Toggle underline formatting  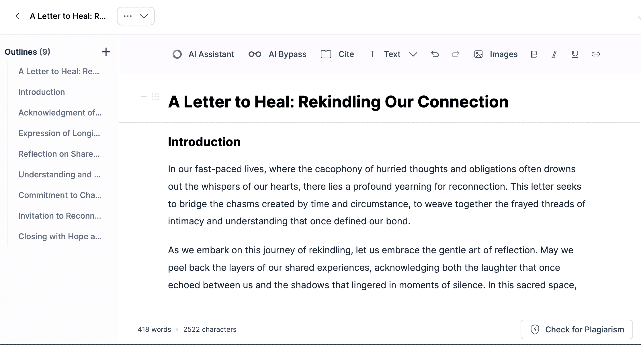575,54
